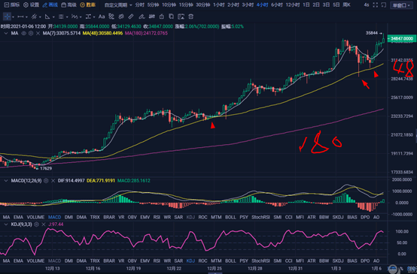Viewport: 417px width, 274px height.
Task: Open the 高级 advanced button
Action: click(69, 5)
